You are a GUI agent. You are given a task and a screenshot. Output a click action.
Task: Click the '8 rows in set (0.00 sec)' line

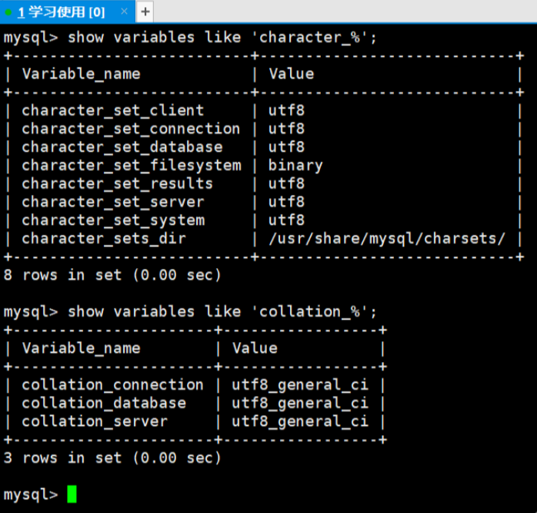(112, 275)
